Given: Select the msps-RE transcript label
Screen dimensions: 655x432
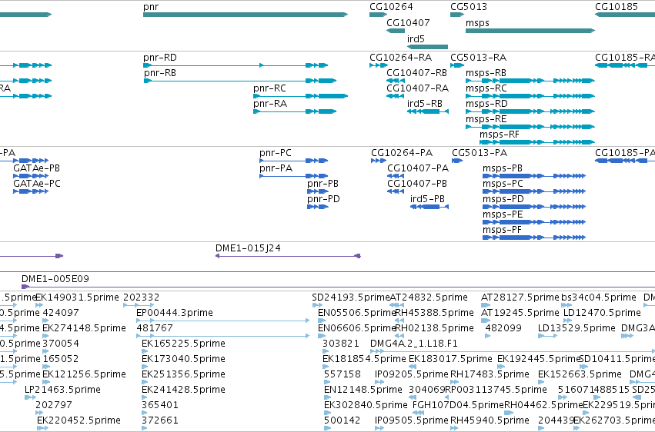Looking at the screenshot, I should (486, 119).
